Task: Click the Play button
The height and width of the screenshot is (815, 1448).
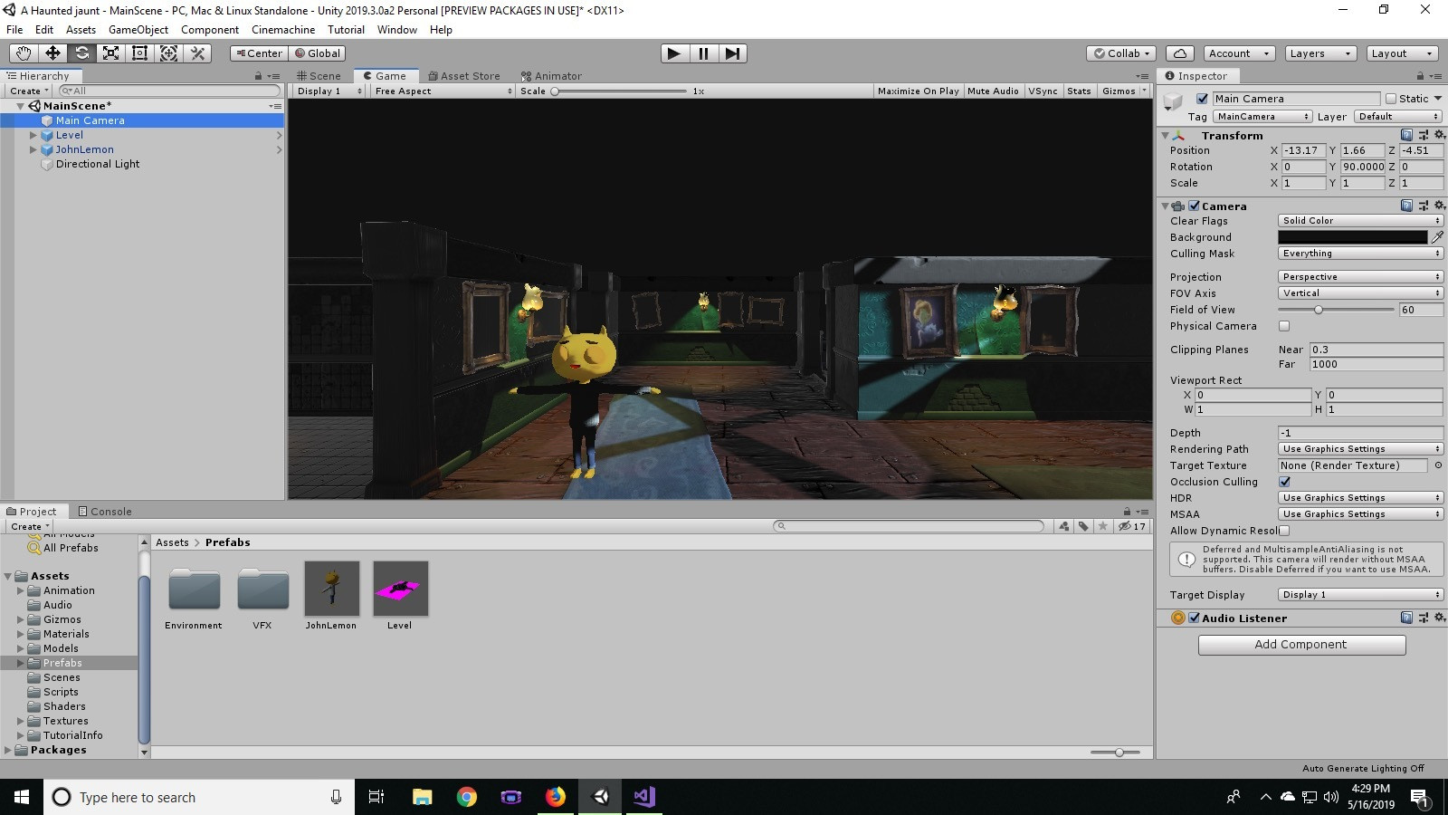Action: (673, 53)
